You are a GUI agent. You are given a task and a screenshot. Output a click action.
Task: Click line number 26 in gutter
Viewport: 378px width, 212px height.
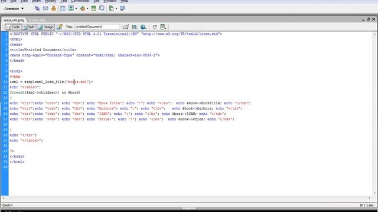click(x=5, y=167)
